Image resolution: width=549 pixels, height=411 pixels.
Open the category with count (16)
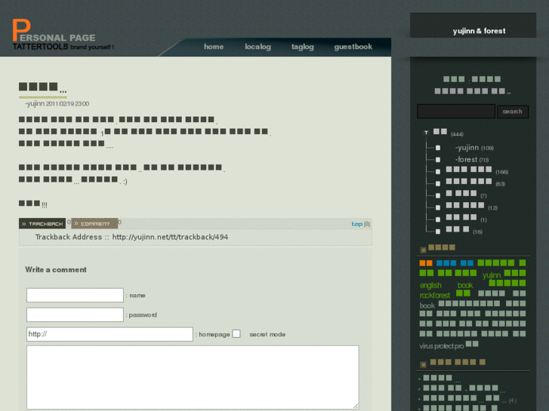(x=464, y=230)
